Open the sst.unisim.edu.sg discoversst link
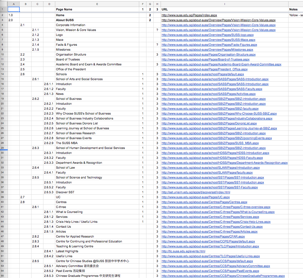This screenshot has width=303, height=278. point(196,192)
